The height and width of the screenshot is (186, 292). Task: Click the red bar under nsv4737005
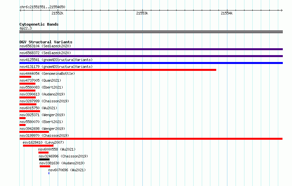pyautogui.click(x=27, y=84)
